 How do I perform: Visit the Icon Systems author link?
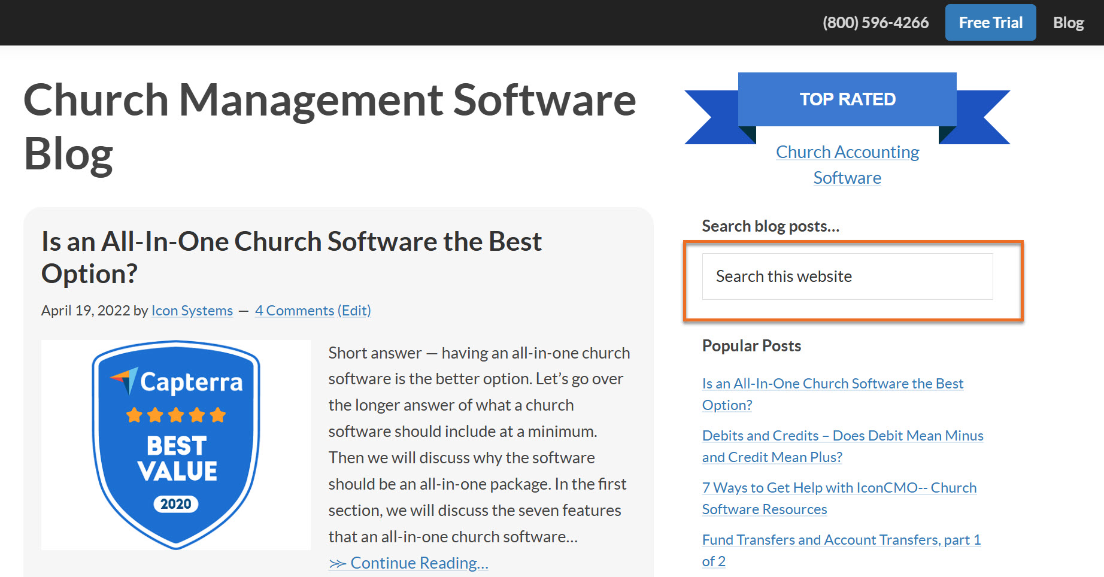point(192,311)
